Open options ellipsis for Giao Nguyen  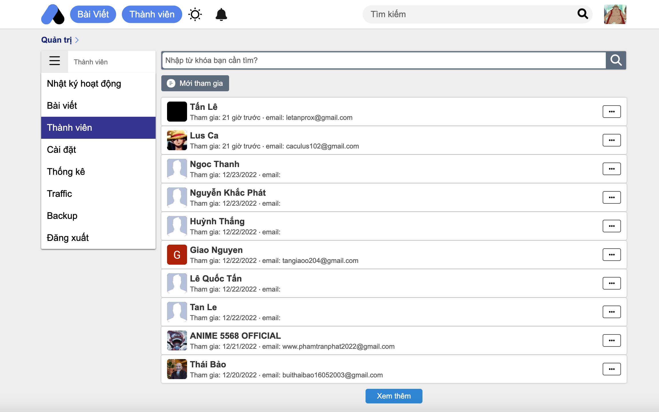tap(612, 254)
